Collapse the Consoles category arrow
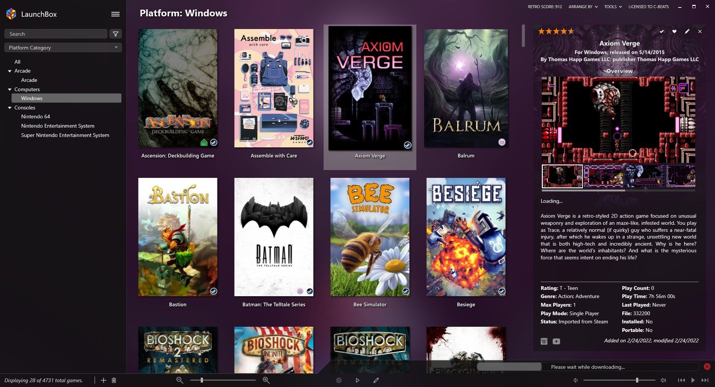The image size is (715, 387). tap(10, 108)
